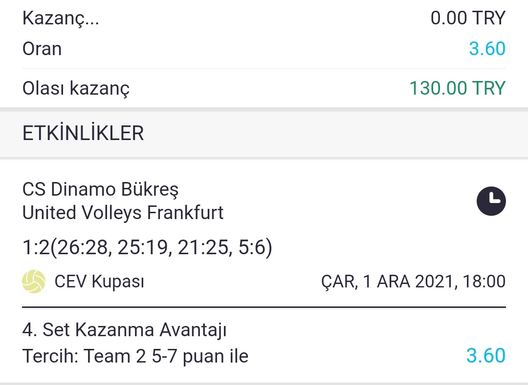The image size is (528, 385).
Task: Tap the Oran label
Action: point(42,49)
